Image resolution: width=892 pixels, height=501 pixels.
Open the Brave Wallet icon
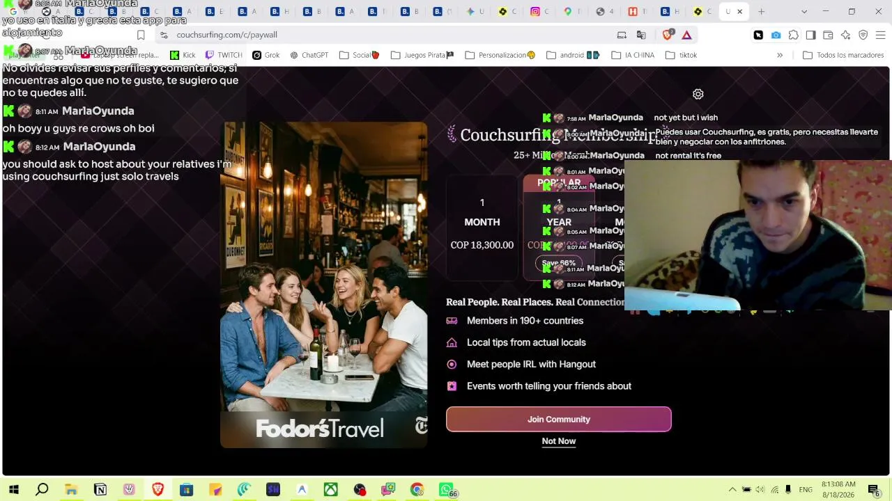pos(828,35)
